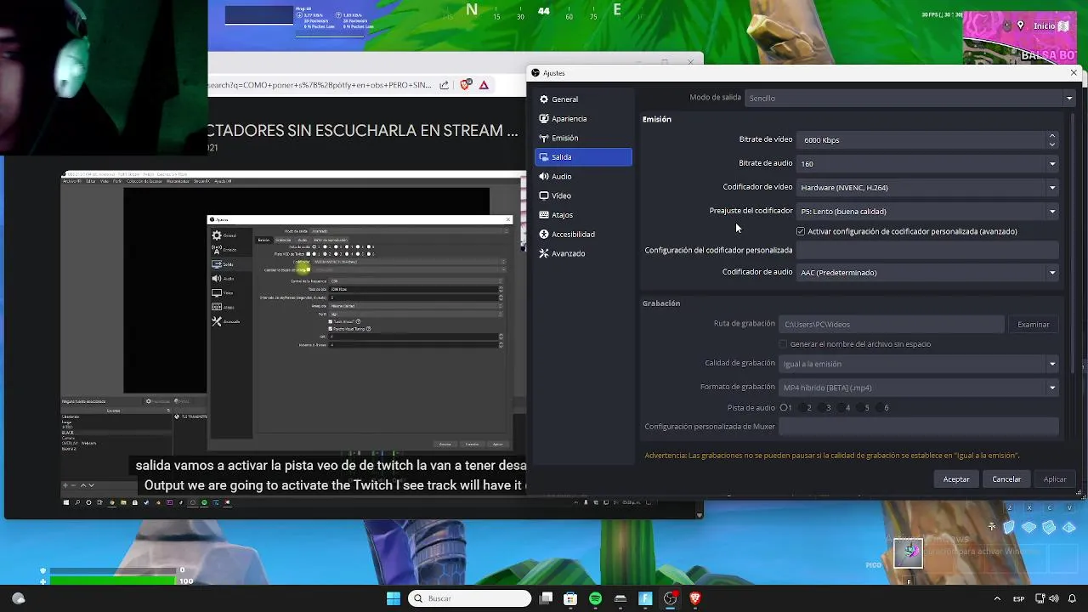Image resolution: width=1088 pixels, height=612 pixels.
Task: Click the ESP language indicator in tray
Action: pos(1018,598)
